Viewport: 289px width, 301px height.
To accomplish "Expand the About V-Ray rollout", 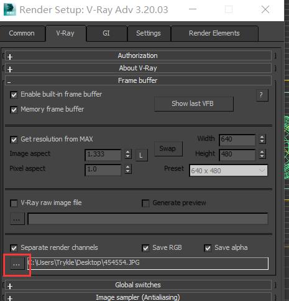I will 138,68.
